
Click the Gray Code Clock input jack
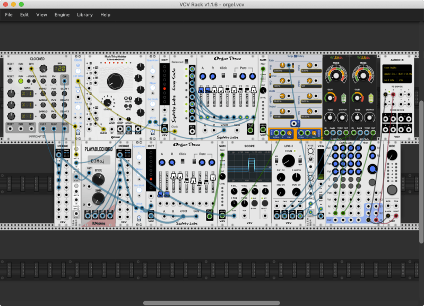(175, 131)
